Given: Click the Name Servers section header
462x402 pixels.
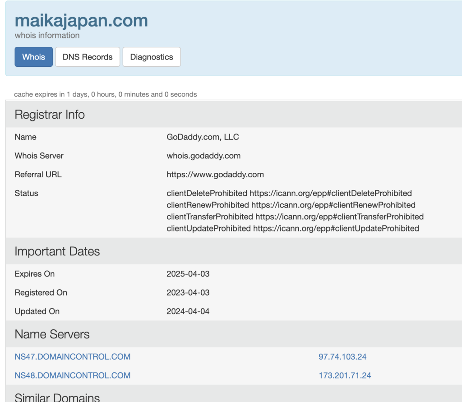Looking at the screenshot, I should click(x=52, y=334).
